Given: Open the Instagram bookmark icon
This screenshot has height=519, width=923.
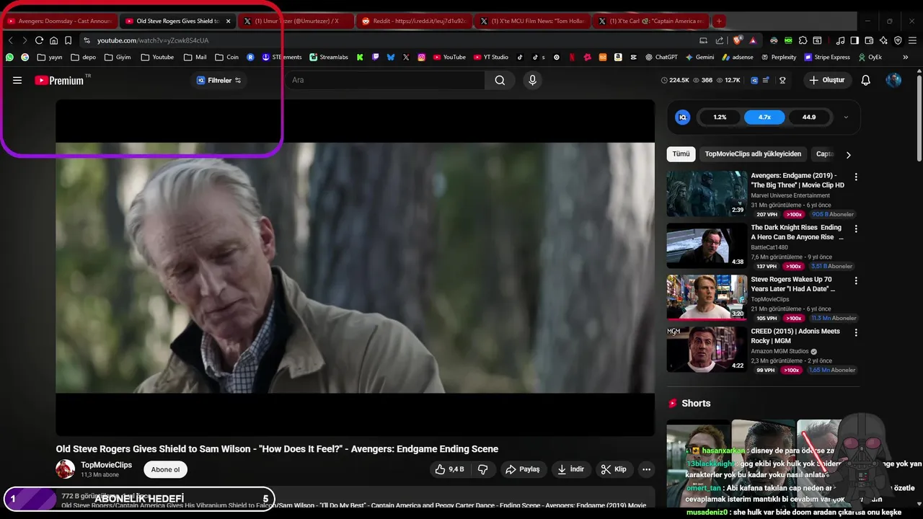Looking at the screenshot, I should coord(422,57).
